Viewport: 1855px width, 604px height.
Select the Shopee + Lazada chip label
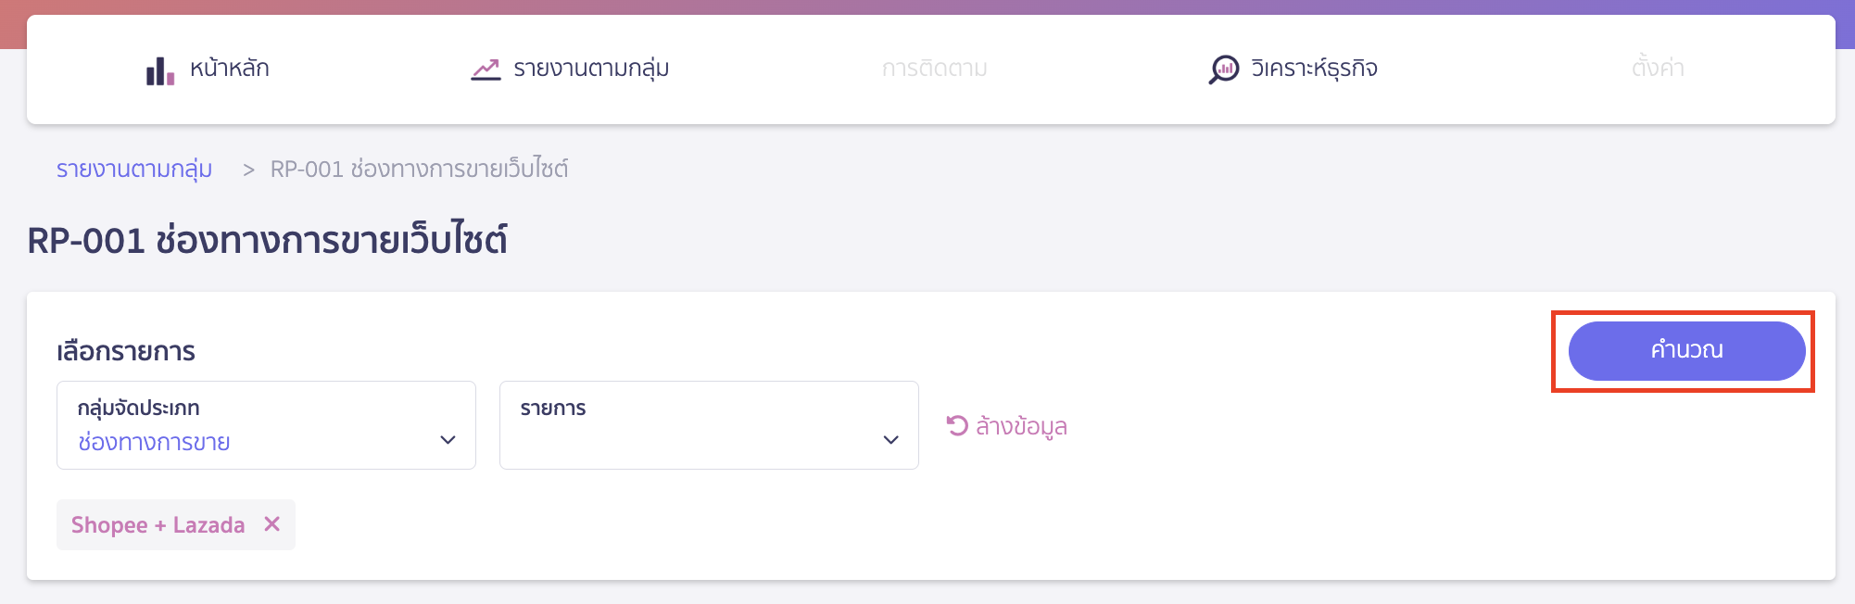pyautogui.click(x=158, y=525)
